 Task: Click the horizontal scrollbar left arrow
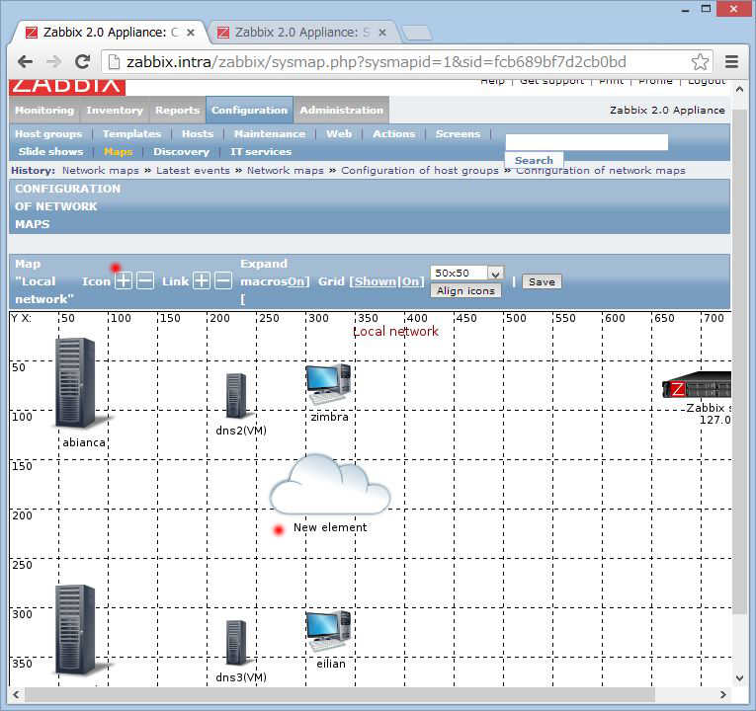coord(16,694)
